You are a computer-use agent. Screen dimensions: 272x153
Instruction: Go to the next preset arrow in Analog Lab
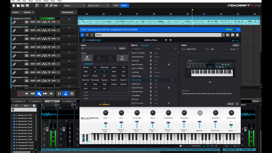click(171, 40)
